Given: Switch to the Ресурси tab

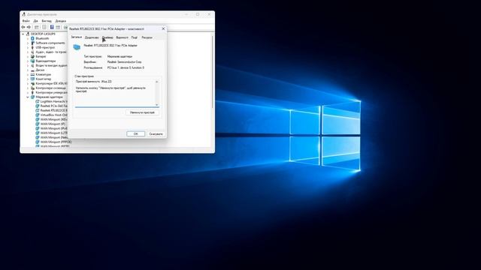Looking at the screenshot, I should pyautogui.click(x=147, y=37).
